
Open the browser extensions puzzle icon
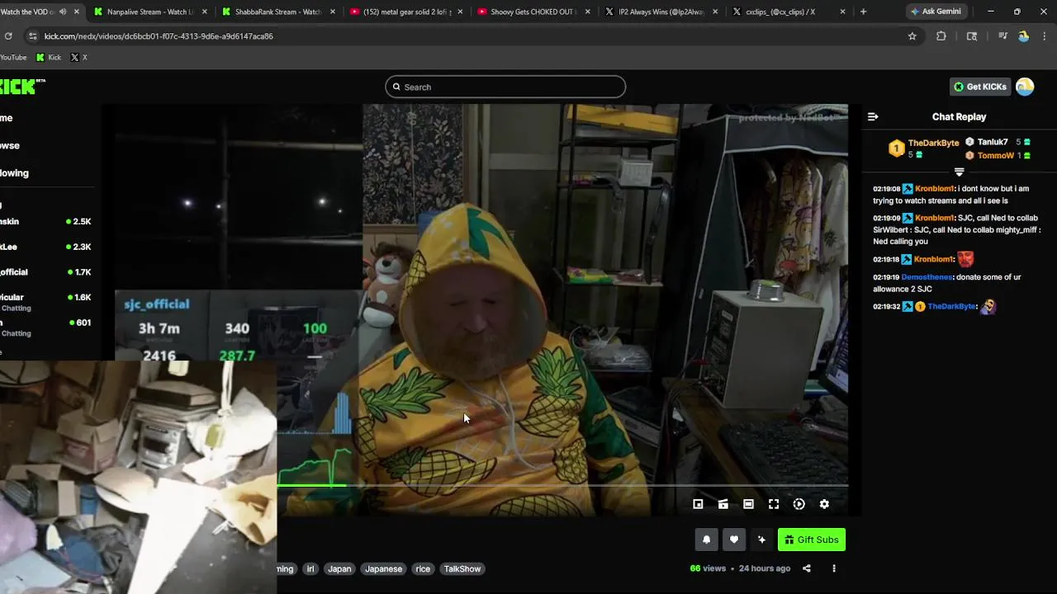point(941,36)
